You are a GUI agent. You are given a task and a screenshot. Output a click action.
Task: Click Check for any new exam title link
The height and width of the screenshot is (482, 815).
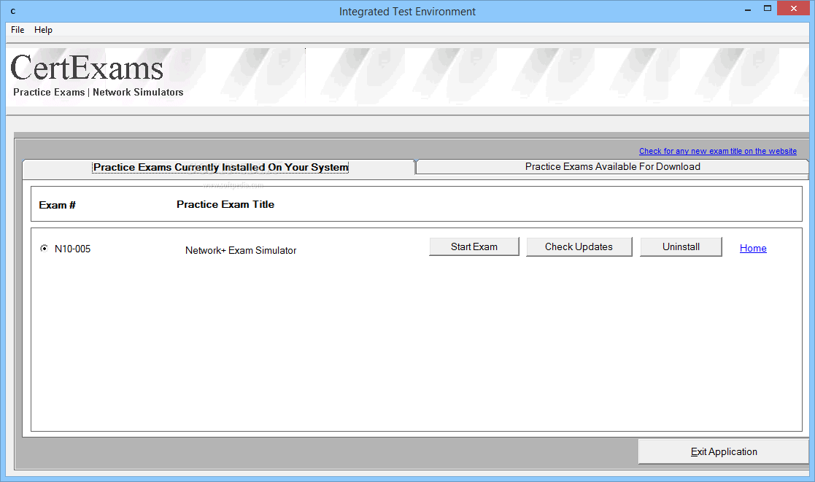click(x=718, y=151)
